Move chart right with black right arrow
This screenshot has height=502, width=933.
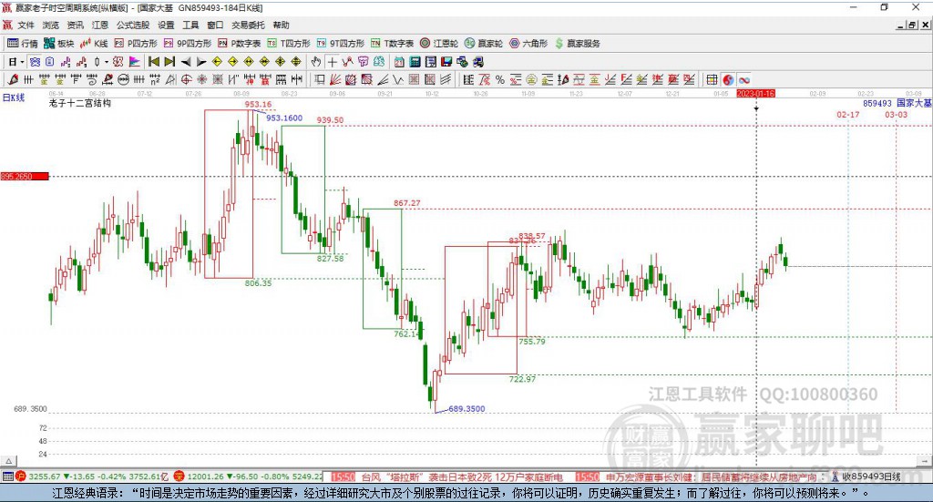(201, 62)
